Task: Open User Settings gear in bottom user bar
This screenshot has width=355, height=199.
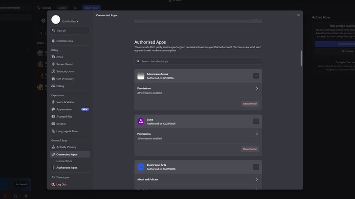Action: [x=26, y=196]
